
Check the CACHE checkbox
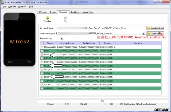[x=42, y=85]
